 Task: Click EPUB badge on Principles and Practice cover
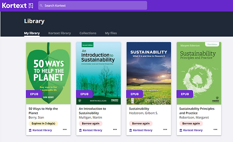tap(185, 94)
